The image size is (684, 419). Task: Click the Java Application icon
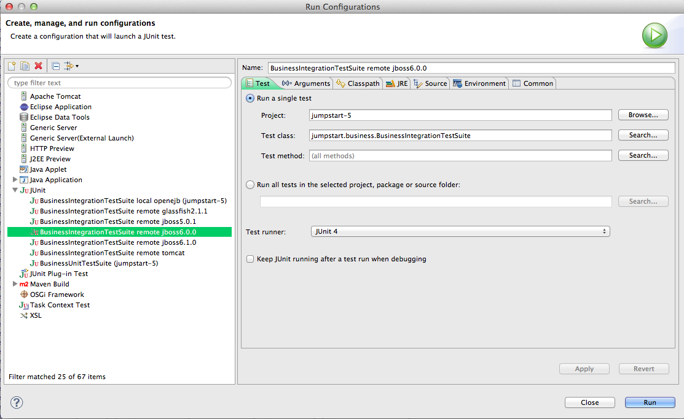click(24, 180)
